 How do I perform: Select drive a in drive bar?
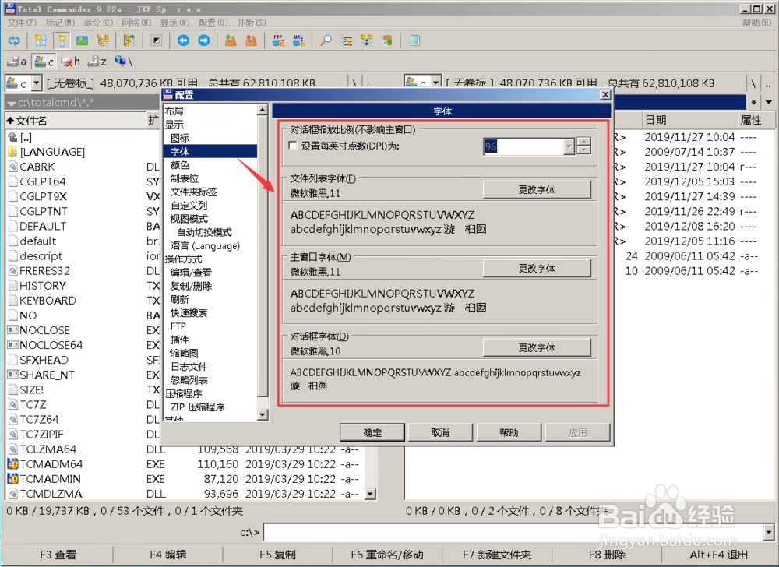pyautogui.click(x=17, y=62)
